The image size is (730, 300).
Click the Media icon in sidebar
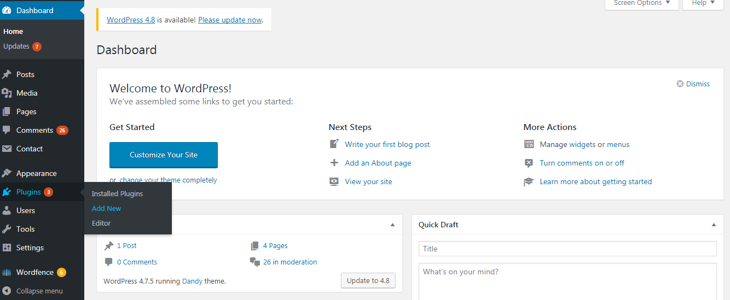click(x=7, y=93)
